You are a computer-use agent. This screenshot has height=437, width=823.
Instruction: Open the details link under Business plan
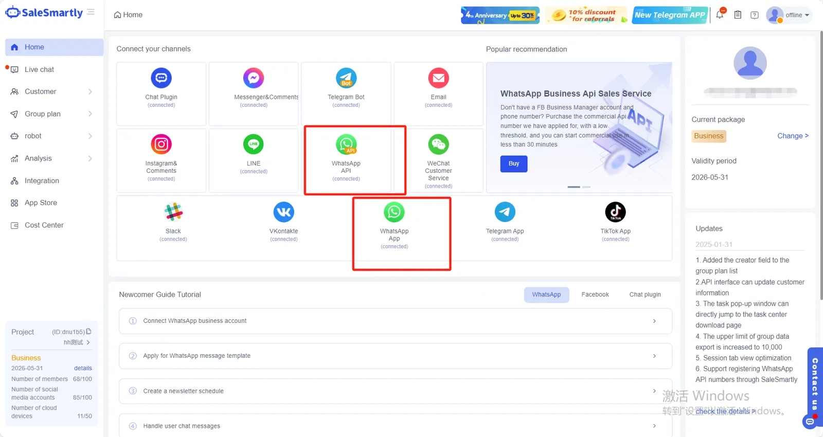pyautogui.click(x=83, y=368)
